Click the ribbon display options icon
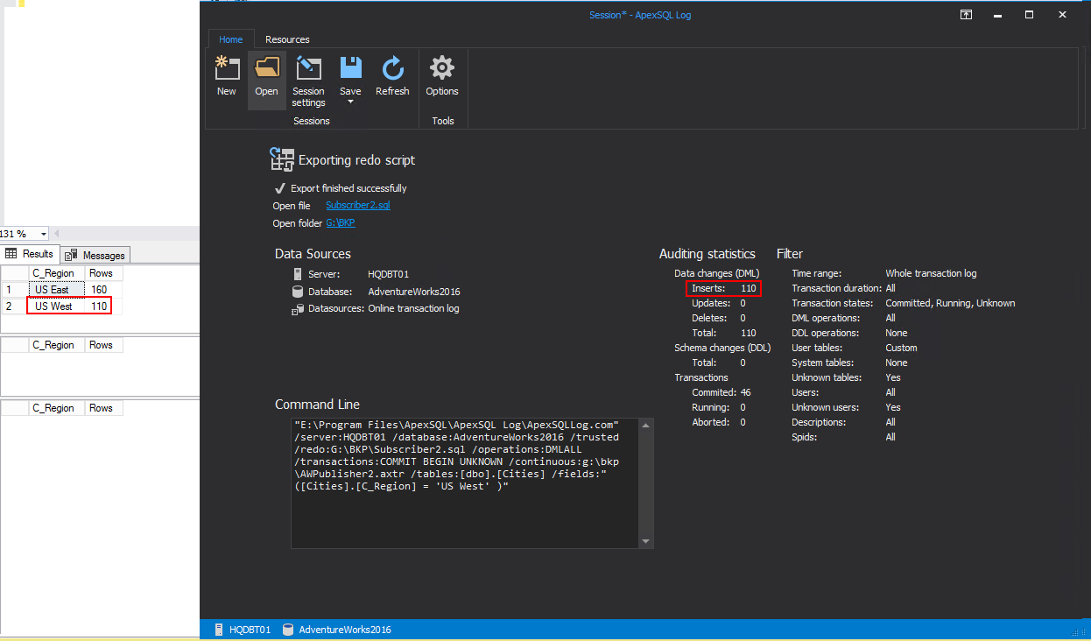 coord(966,15)
